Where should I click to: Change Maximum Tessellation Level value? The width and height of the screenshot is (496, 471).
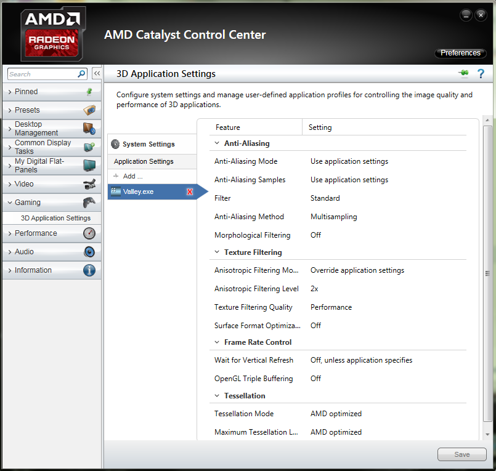tap(336, 432)
